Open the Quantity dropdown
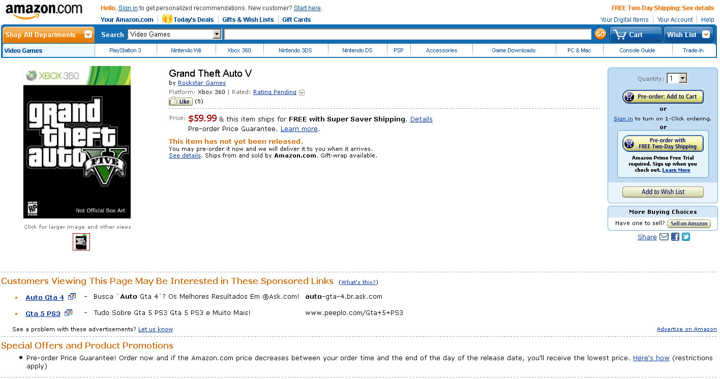 click(677, 78)
